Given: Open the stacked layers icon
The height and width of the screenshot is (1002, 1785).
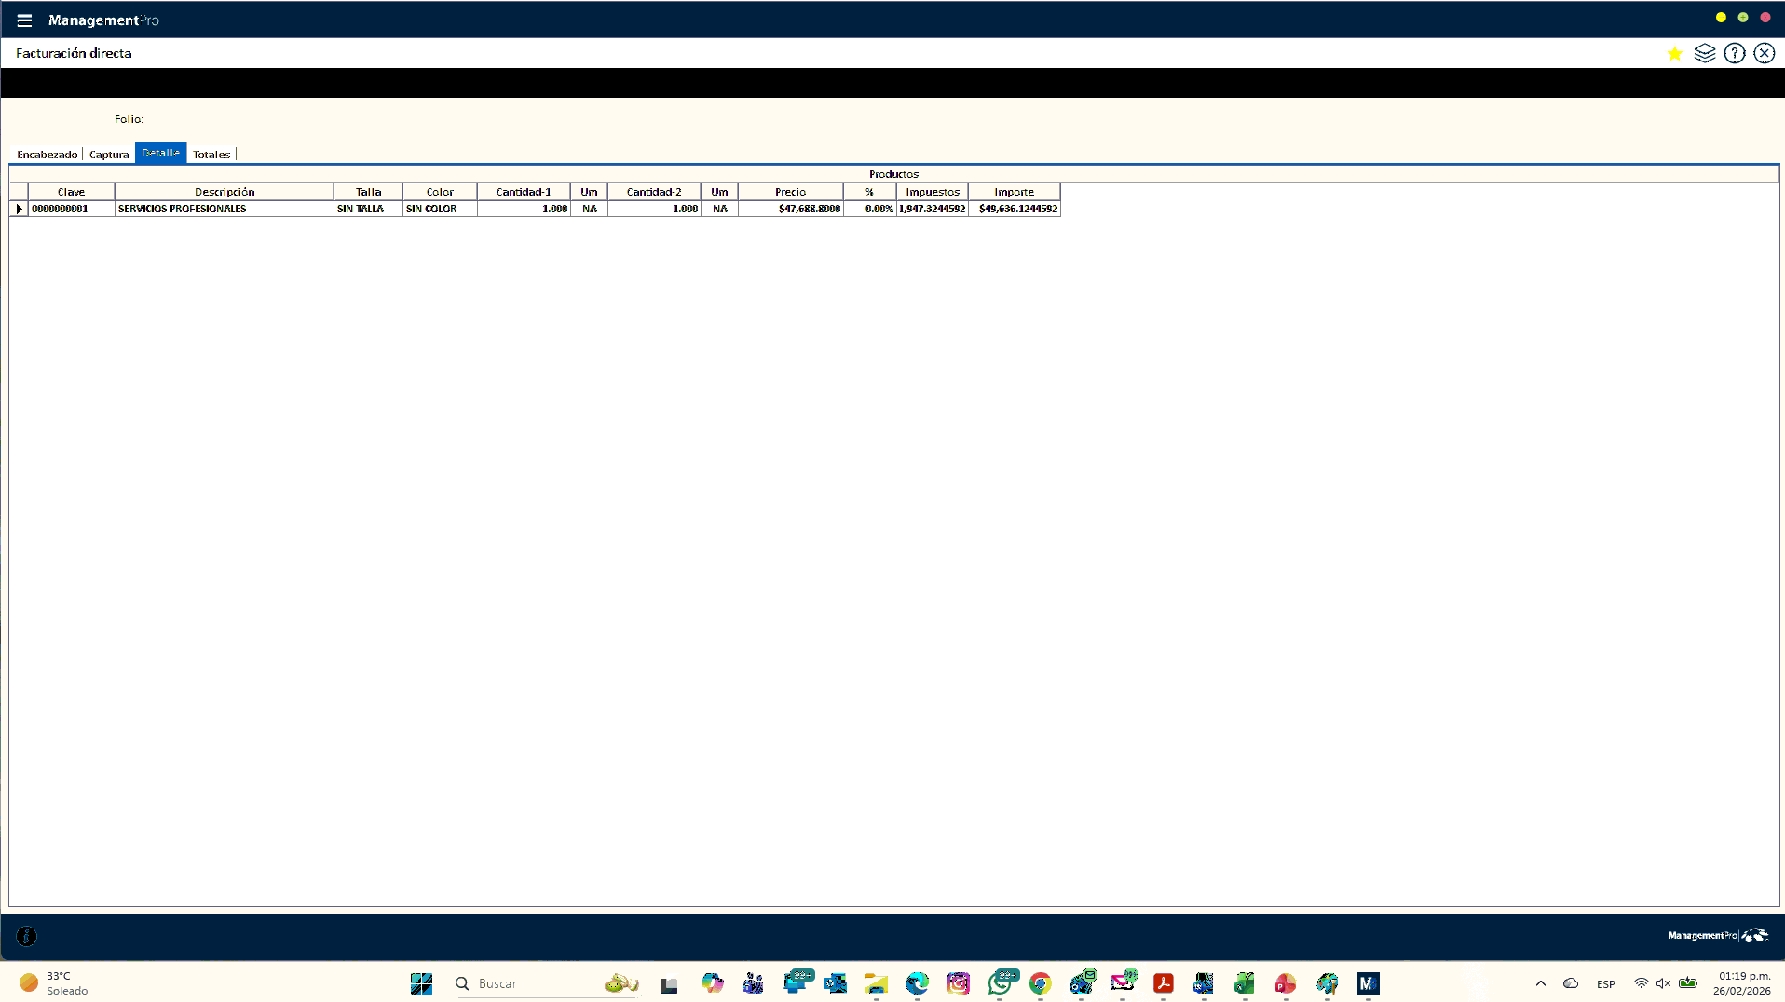Looking at the screenshot, I should pyautogui.click(x=1704, y=54).
